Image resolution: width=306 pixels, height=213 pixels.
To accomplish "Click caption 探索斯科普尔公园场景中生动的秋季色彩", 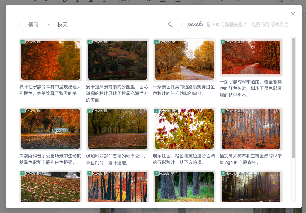I will click(x=50, y=159).
